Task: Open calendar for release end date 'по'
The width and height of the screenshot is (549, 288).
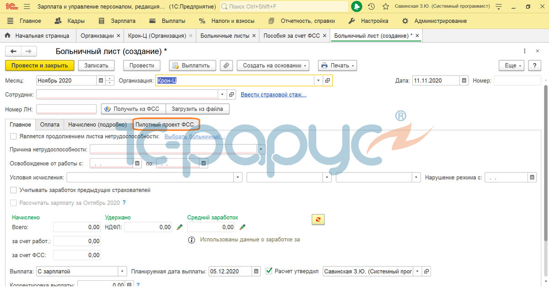Action: click(x=204, y=163)
